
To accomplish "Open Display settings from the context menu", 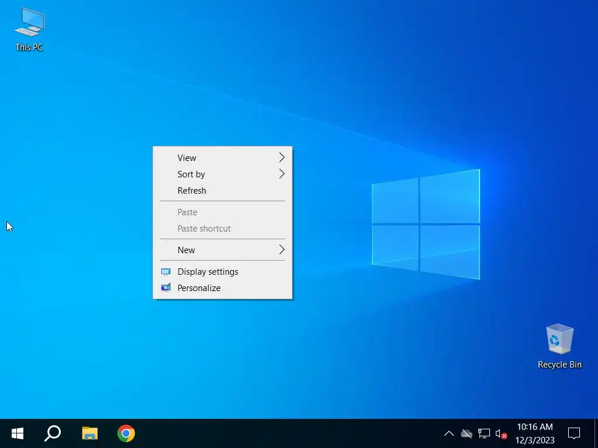I will [222, 272].
